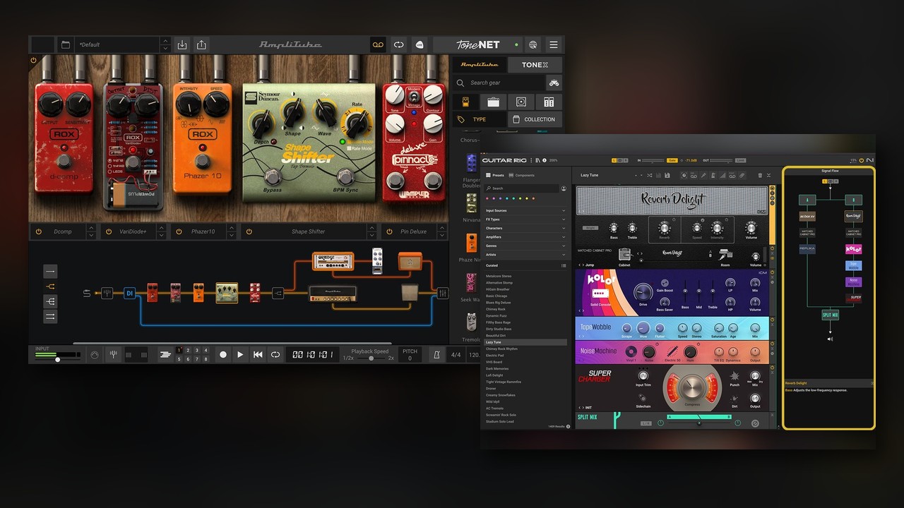904x508 pixels.
Task: Select the TYPE tab
Action: 480,119
